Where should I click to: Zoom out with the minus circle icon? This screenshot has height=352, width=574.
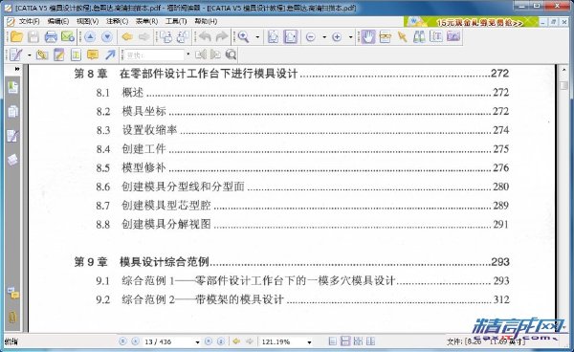point(310,37)
